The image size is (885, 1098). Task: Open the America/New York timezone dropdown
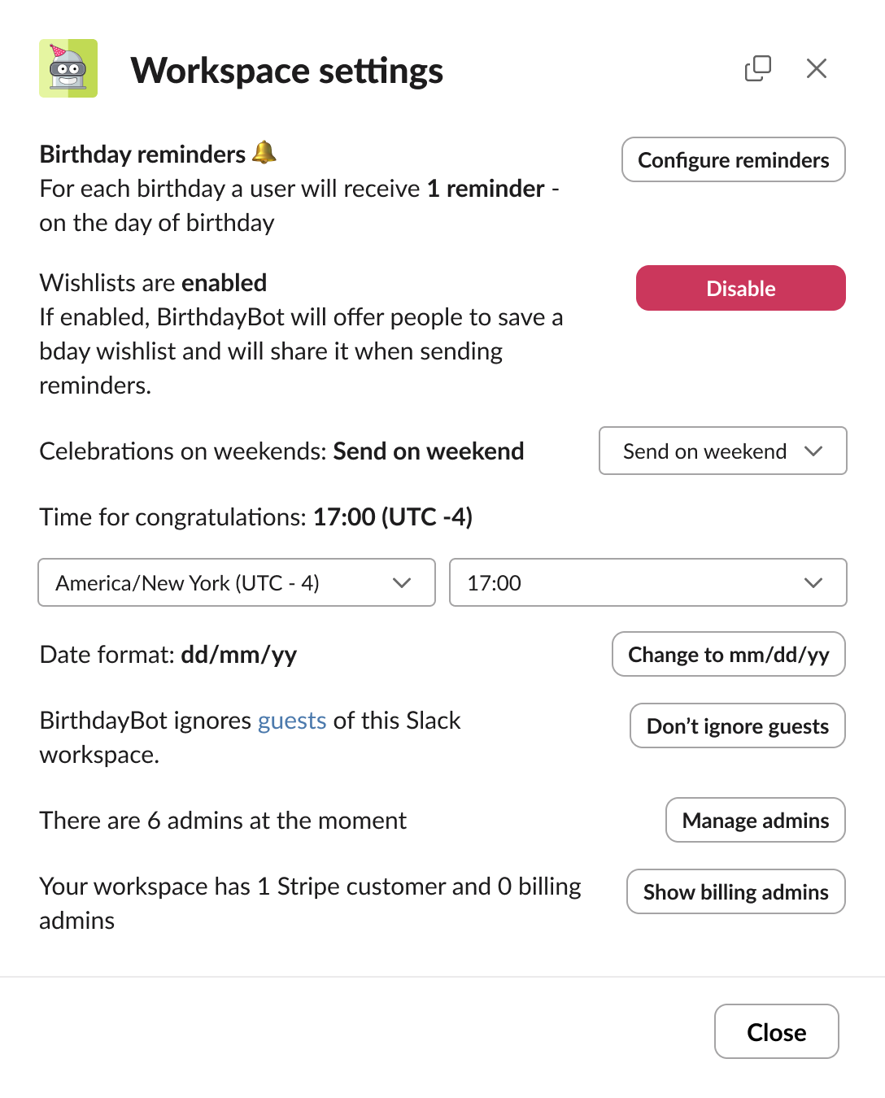pyautogui.click(x=236, y=582)
